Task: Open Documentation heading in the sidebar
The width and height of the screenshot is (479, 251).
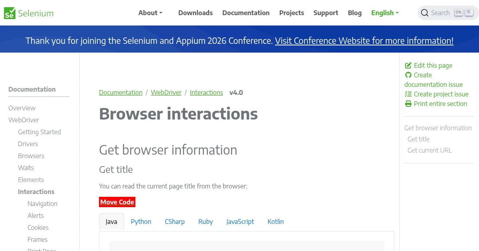Action: [x=32, y=89]
